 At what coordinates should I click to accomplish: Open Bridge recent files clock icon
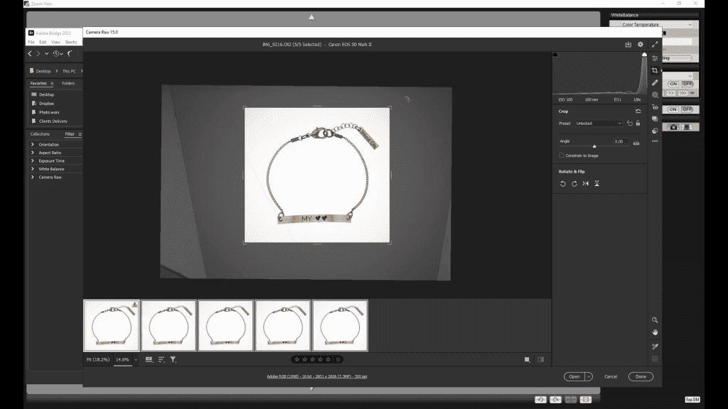(x=55, y=54)
